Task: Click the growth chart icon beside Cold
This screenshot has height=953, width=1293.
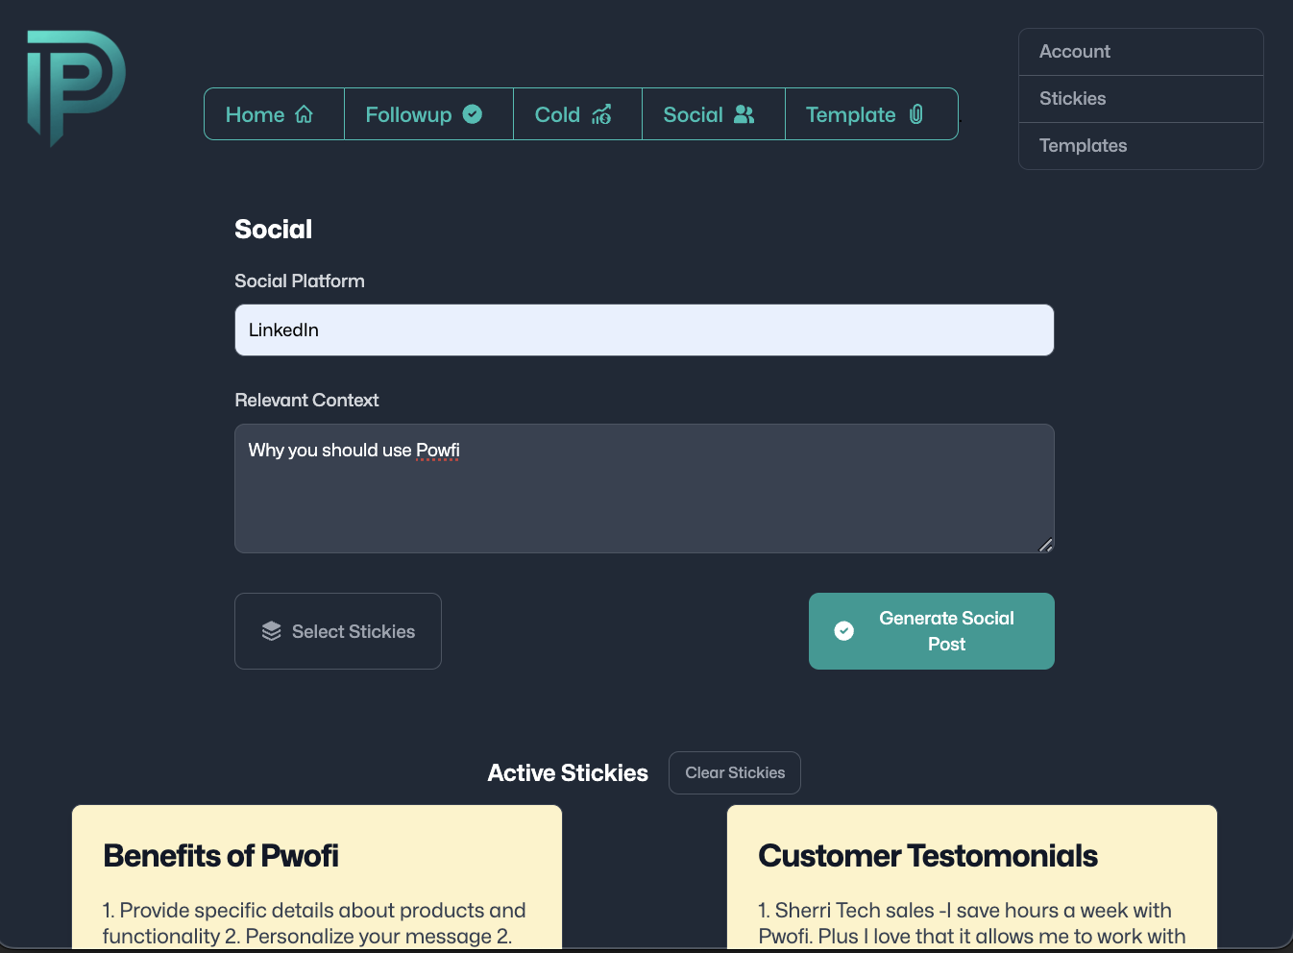Action: 602,114
